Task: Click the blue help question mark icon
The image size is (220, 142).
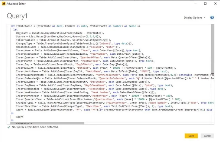Action: tap(212, 18)
